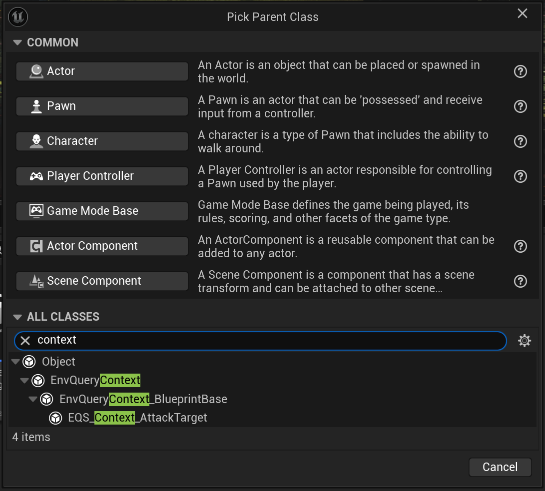The image size is (545, 491).
Task: Choose Game Mode Base as parent
Action: (x=102, y=211)
